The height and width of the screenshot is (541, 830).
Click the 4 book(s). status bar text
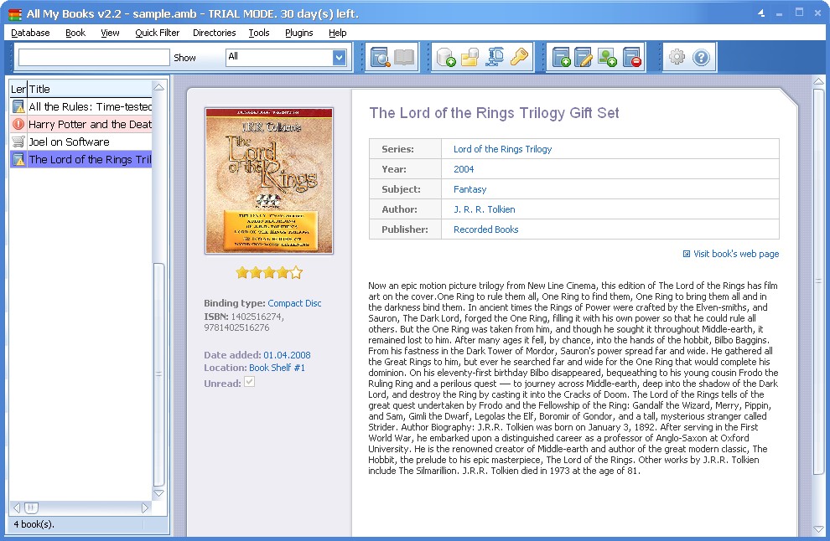click(x=34, y=524)
